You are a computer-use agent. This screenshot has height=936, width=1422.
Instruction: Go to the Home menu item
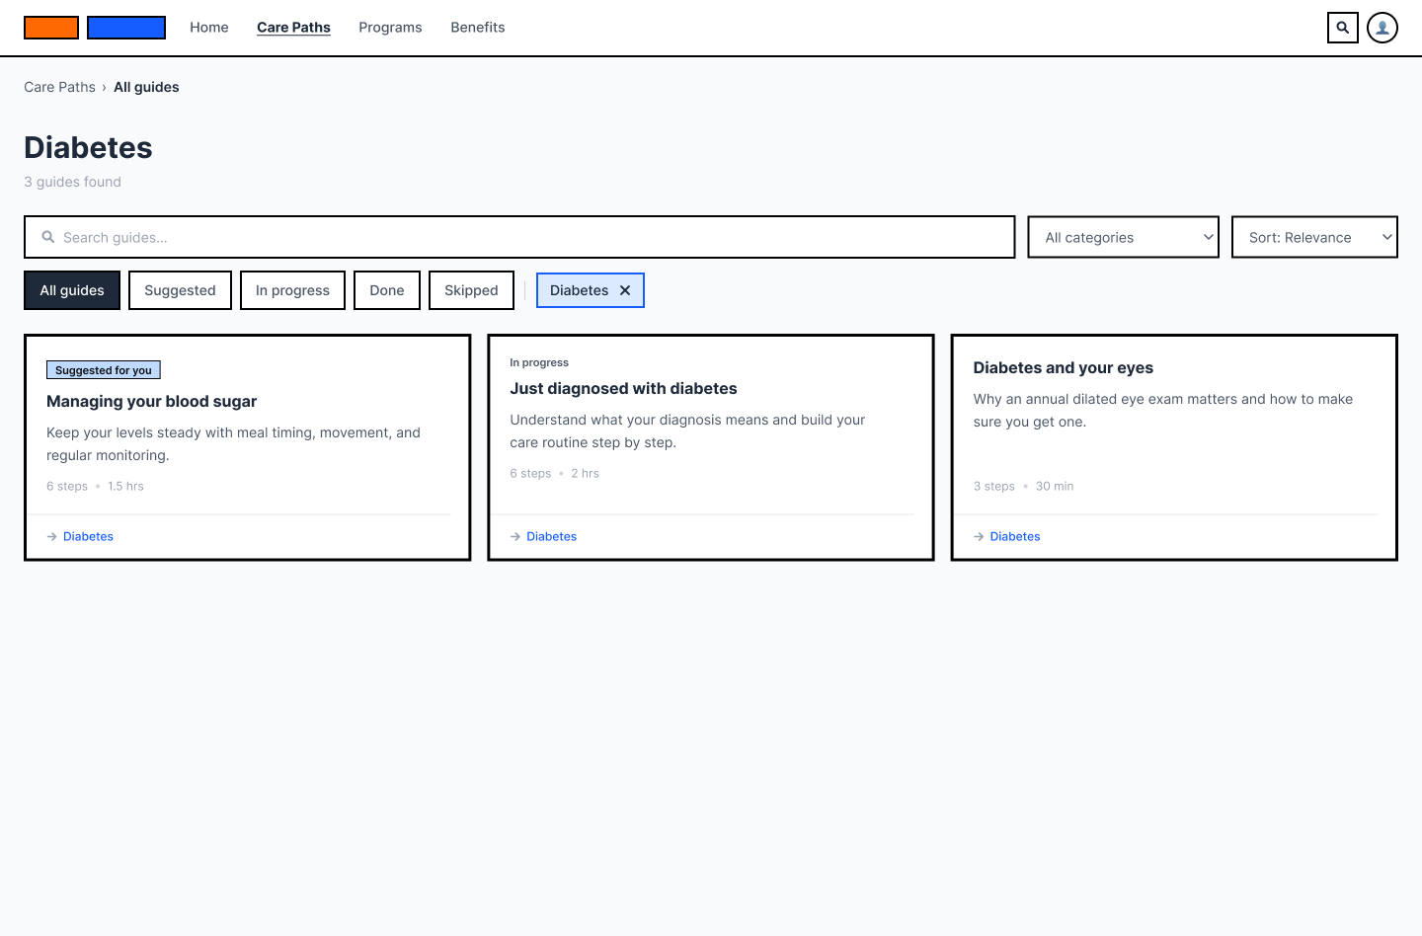[x=209, y=28]
